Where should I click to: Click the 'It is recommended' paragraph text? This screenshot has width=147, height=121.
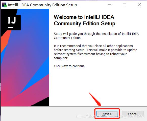pyautogui.click(x=95, y=52)
